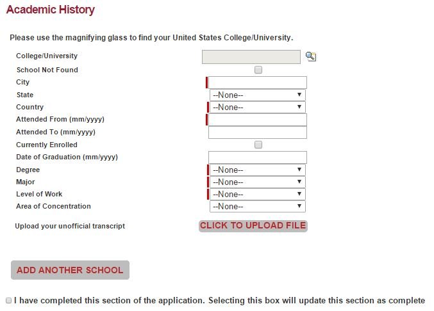The height and width of the screenshot is (311, 434).
Task: Check the School Not Found checkbox
Action: [x=258, y=70]
